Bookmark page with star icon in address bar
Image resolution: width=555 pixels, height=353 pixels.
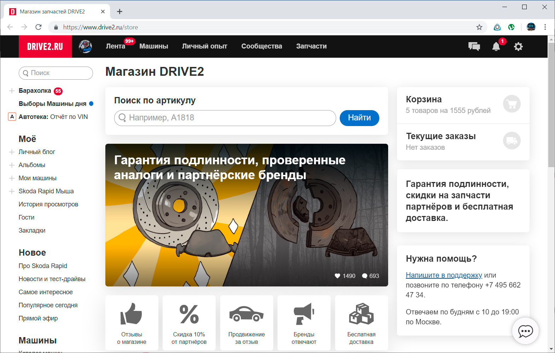(x=479, y=27)
